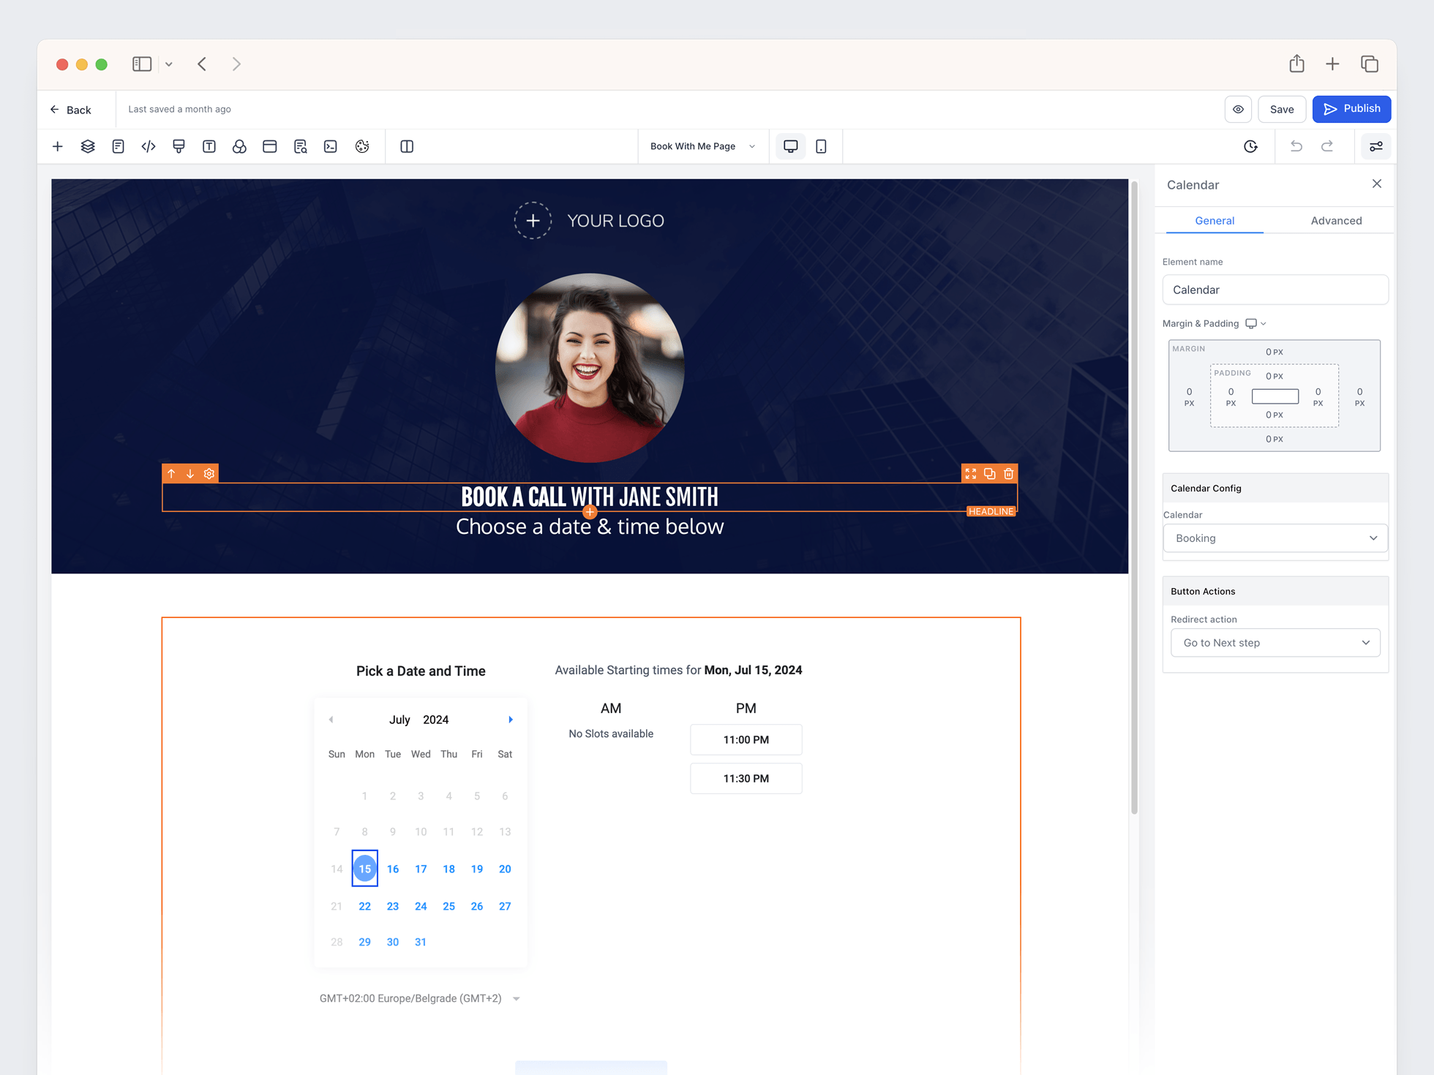Image resolution: width=1434 pixels, height=1075 pixels.
Task: Duplicate the headline element
Action: click(x=990, y=474)
